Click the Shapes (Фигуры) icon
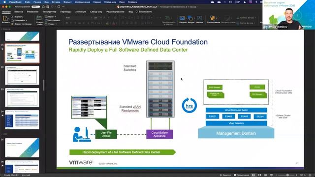 (x=190, y=18)
